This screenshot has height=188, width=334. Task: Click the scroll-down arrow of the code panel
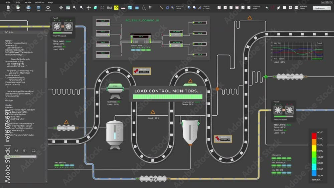click(46, 181)
